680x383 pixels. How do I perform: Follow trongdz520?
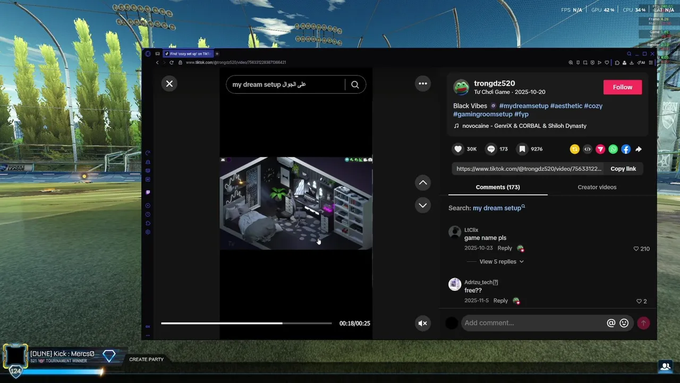[623, 87]
